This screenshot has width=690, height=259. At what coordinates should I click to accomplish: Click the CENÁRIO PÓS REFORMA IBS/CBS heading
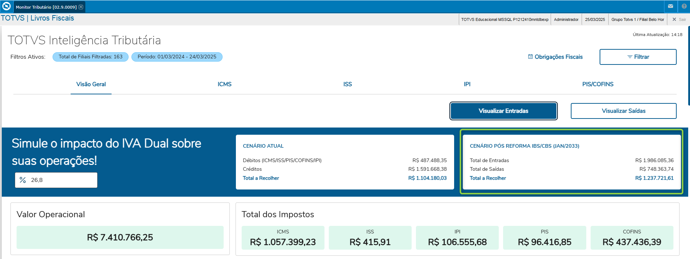[524, 146]
